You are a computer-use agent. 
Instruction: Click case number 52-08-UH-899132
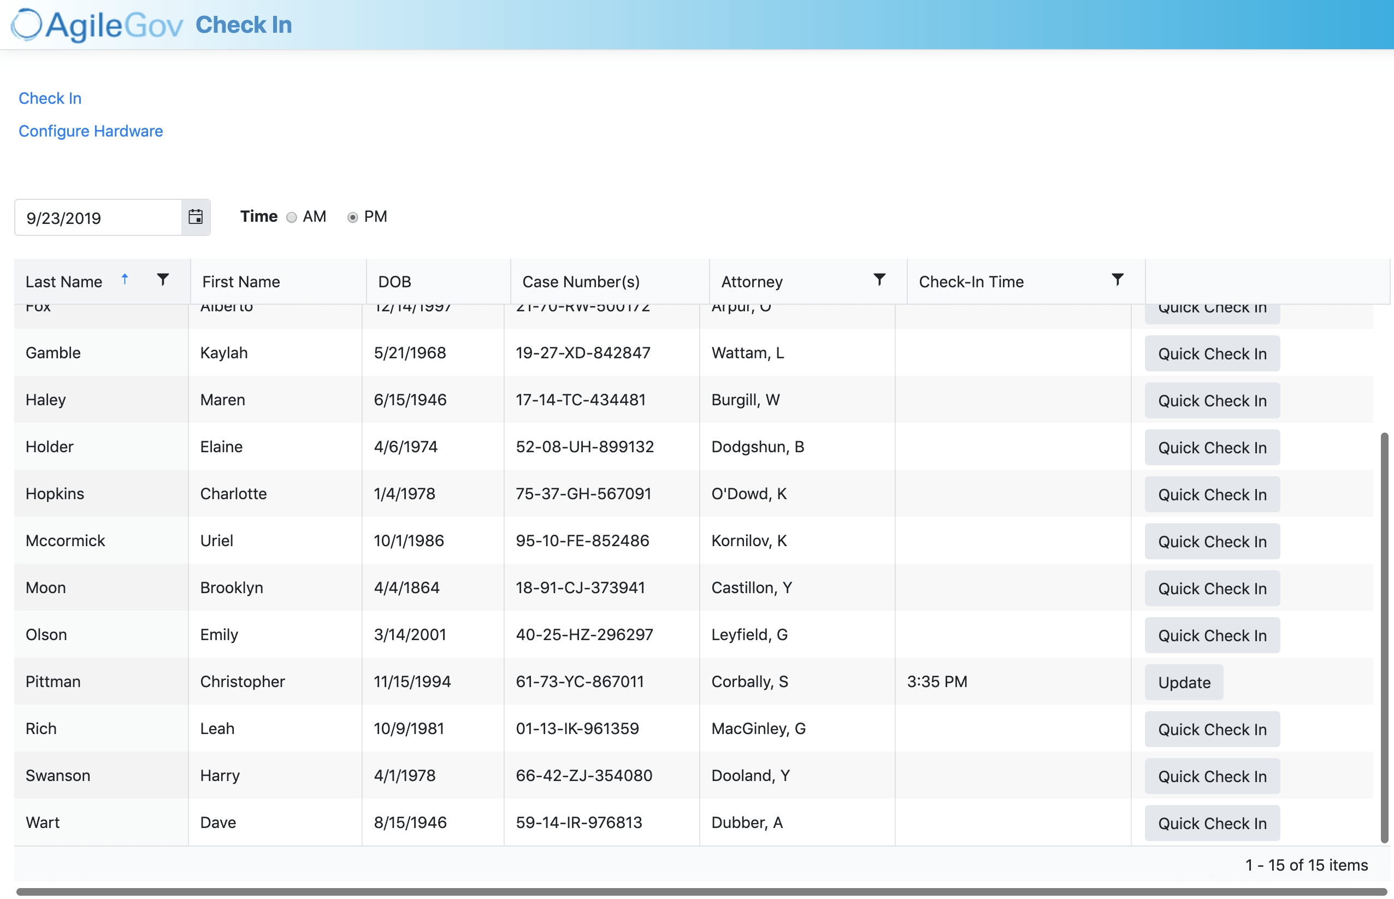click(584, 447)
